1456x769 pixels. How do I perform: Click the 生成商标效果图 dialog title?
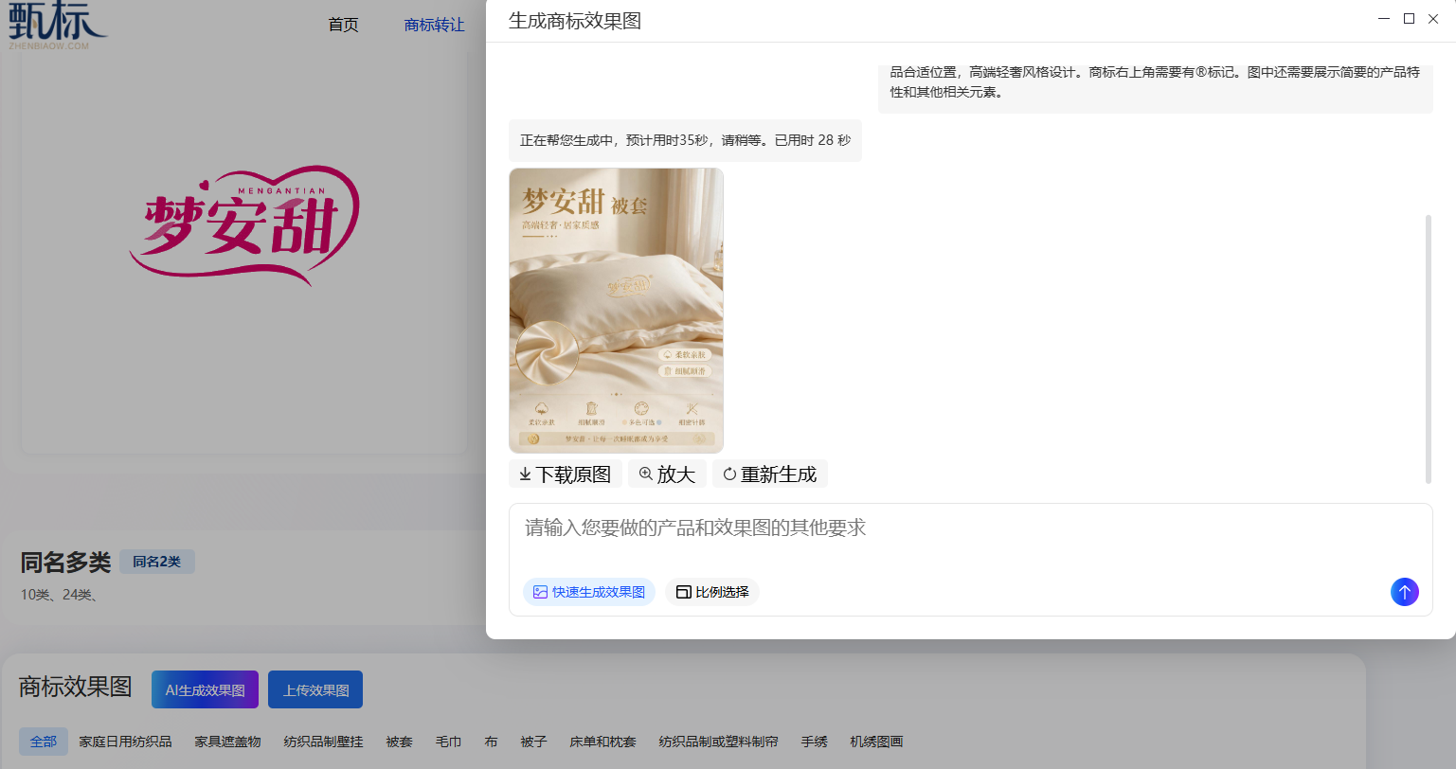pyautogui.click(x=575, y=21)
